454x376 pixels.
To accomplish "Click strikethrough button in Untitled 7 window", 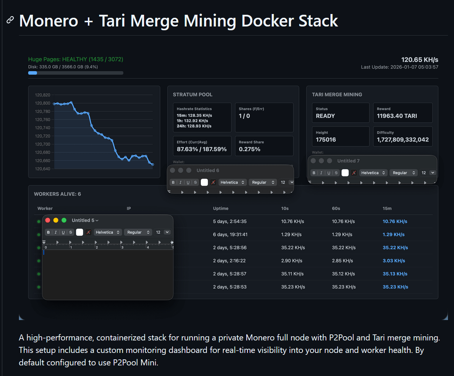I will coord(336,173).
